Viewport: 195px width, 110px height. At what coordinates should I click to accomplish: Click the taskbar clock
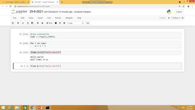(x=190, y=108)
